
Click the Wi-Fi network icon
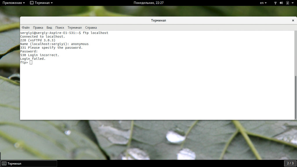tap(275, 3)
